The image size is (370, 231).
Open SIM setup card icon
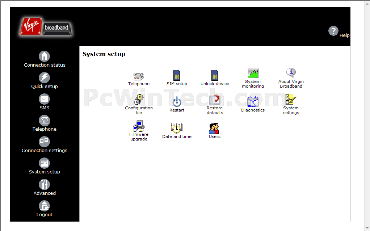click(177, 75)
